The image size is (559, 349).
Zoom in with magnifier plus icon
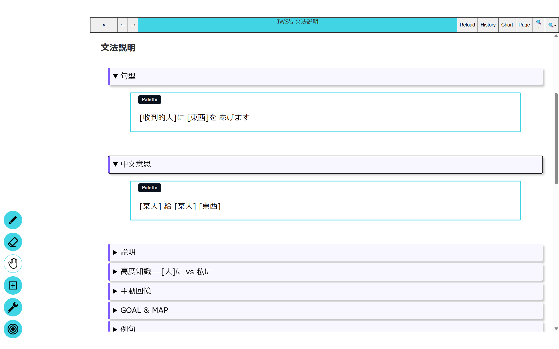tap(539, 25)
